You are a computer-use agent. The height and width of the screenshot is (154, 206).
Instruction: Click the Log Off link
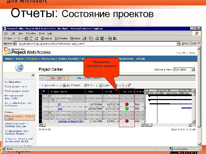tap(181, 53)
